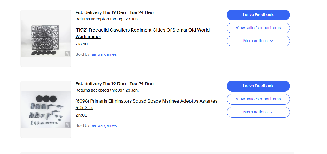Open the Primaris Eliminators parts product thumbnail
The width and height of the screenshot is (327, 154).
pyautogui.click(x=46, y=109)
